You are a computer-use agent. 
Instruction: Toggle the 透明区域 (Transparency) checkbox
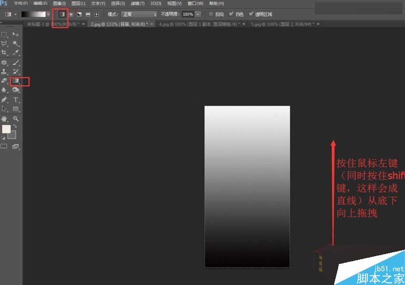click(251, 14)
